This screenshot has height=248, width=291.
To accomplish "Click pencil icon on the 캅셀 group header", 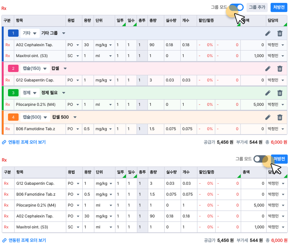I will [268, 69].
